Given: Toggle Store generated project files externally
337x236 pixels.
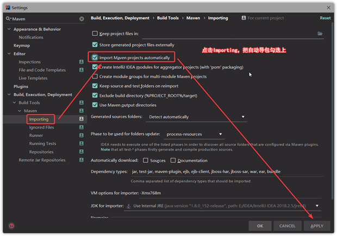Looking at the screenshot, I should [95, 44].
